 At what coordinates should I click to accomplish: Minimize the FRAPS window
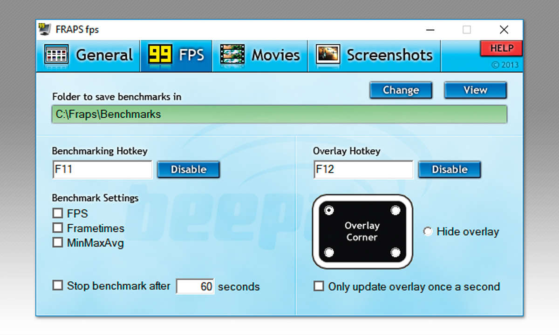431,30
